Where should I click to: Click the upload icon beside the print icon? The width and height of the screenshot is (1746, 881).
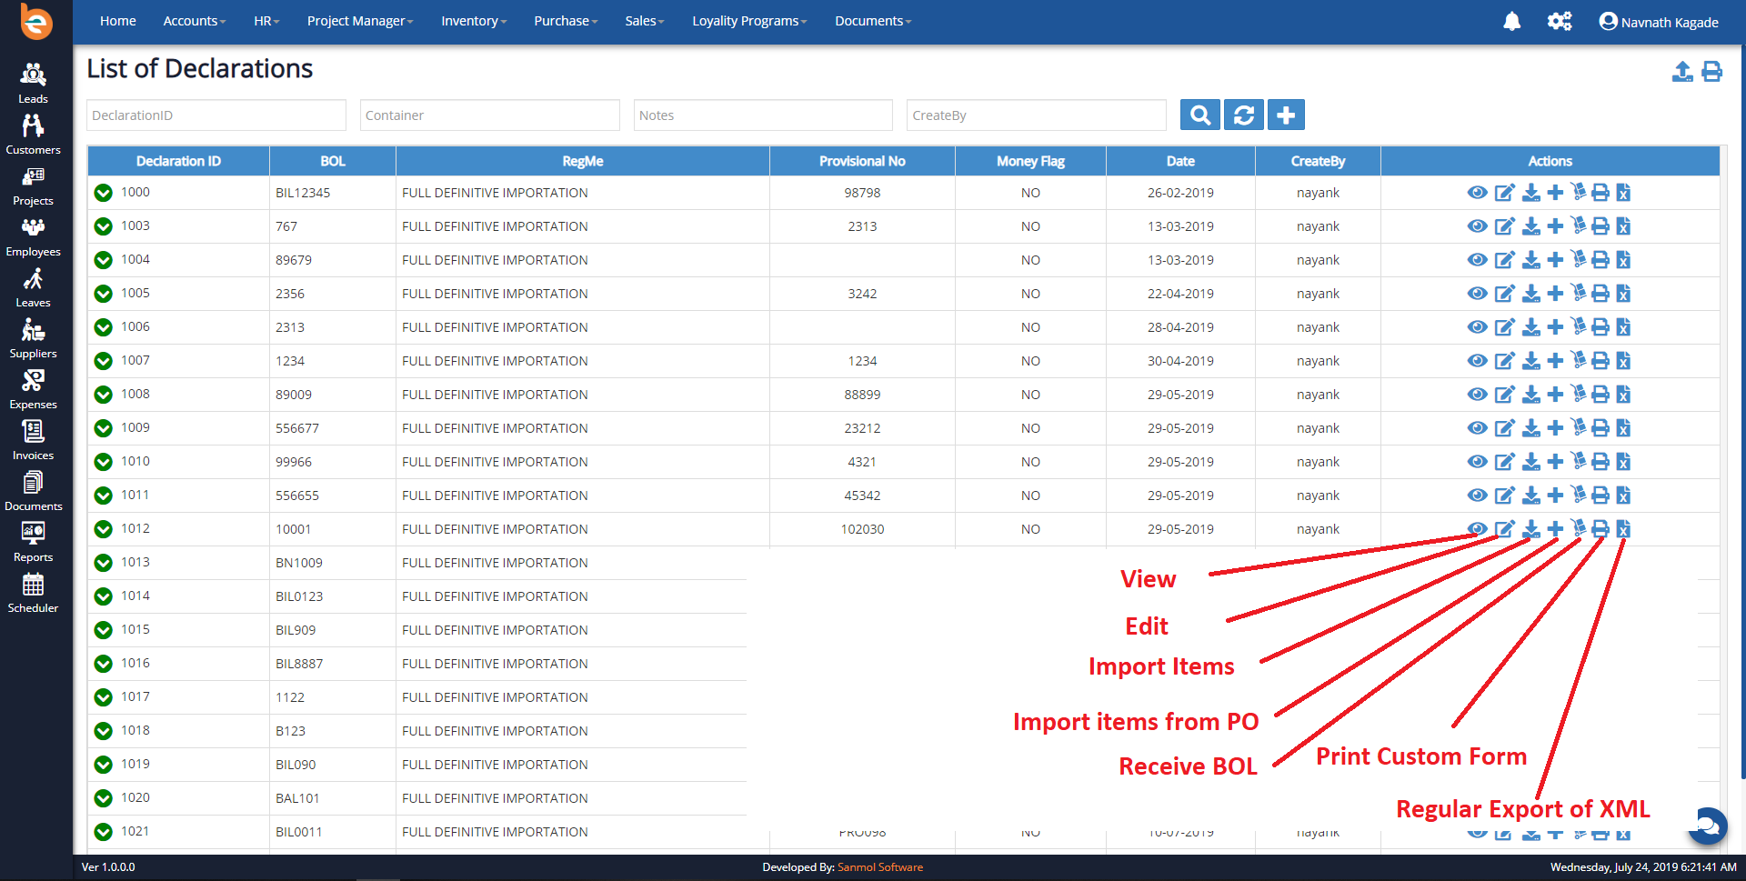[1682, 72]
